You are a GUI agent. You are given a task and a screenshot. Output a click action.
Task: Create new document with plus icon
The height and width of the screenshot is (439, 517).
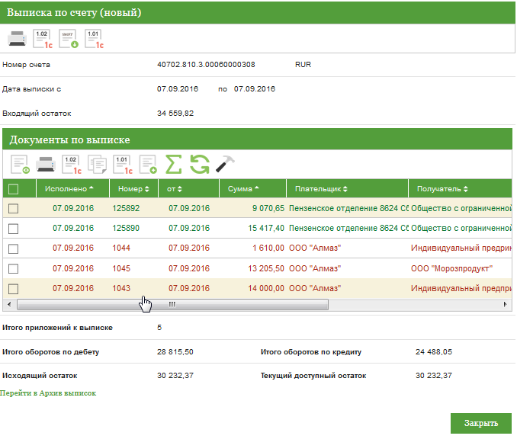click(148, 164)
